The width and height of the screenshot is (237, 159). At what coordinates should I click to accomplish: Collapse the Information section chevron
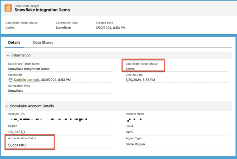coord(8,56)
